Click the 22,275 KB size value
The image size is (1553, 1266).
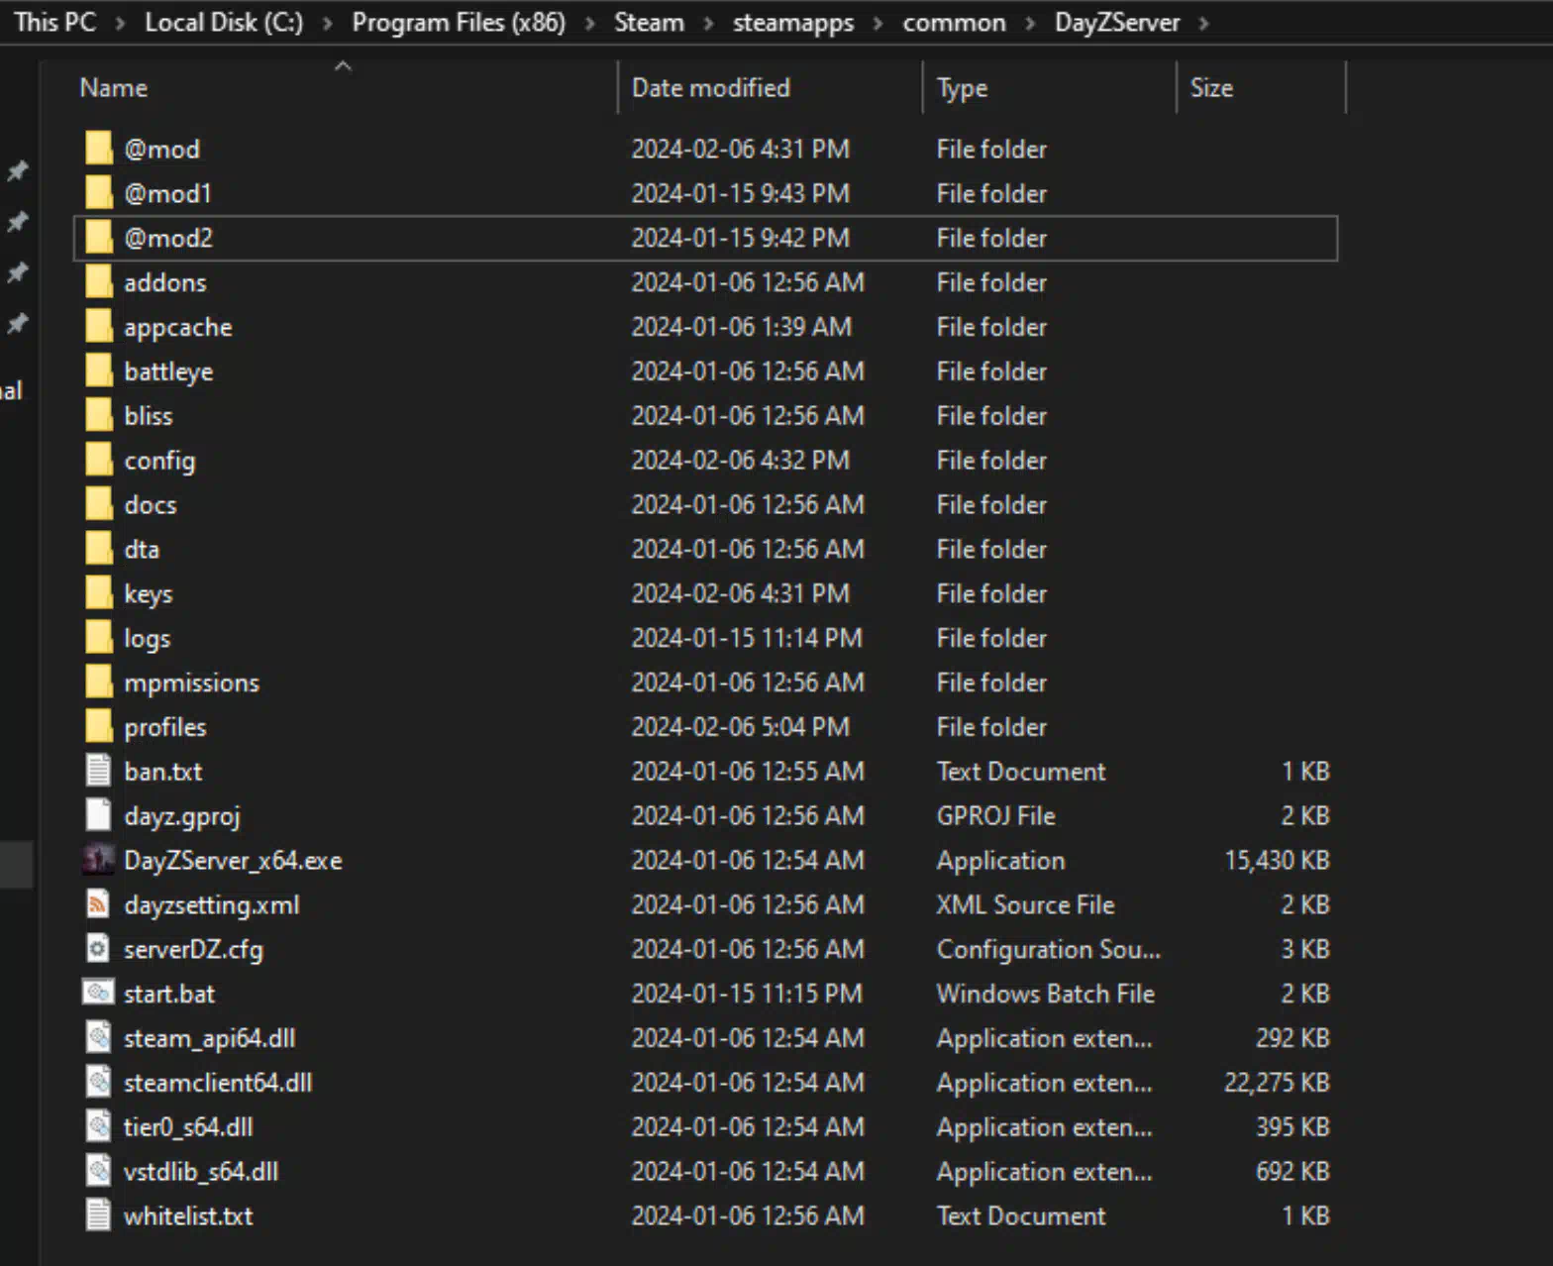tap(1277, 1083)
